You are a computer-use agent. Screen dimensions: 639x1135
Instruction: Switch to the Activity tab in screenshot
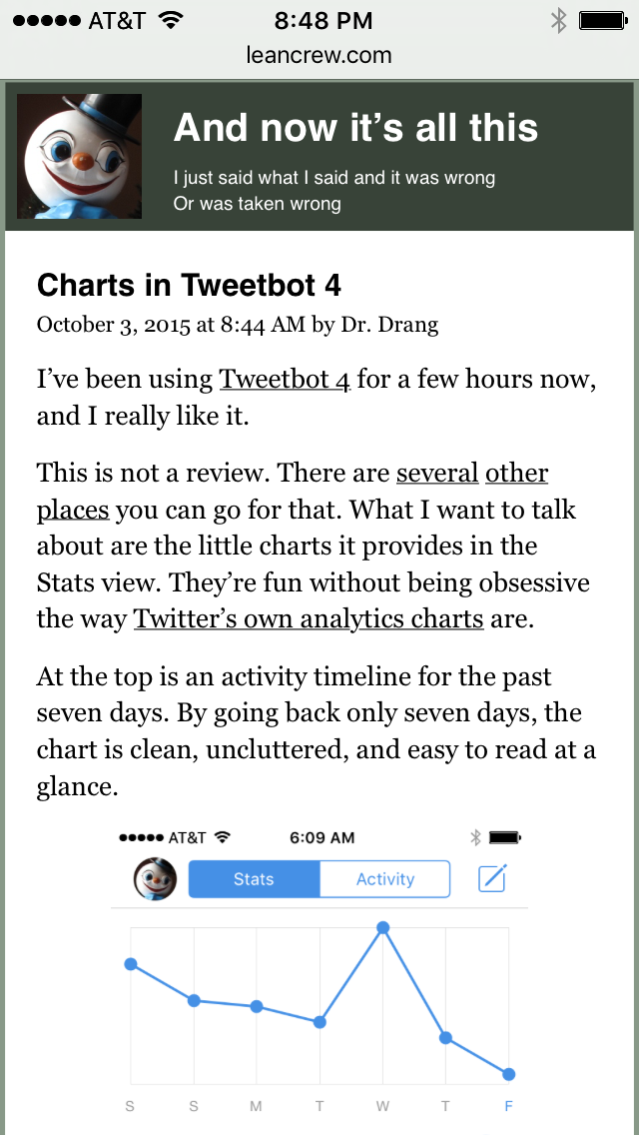pyautogui.click(x=384, y=879)
